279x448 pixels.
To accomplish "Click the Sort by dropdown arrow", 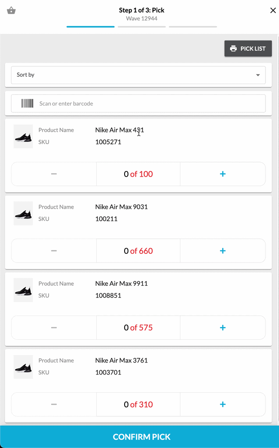I will point(258,75).
